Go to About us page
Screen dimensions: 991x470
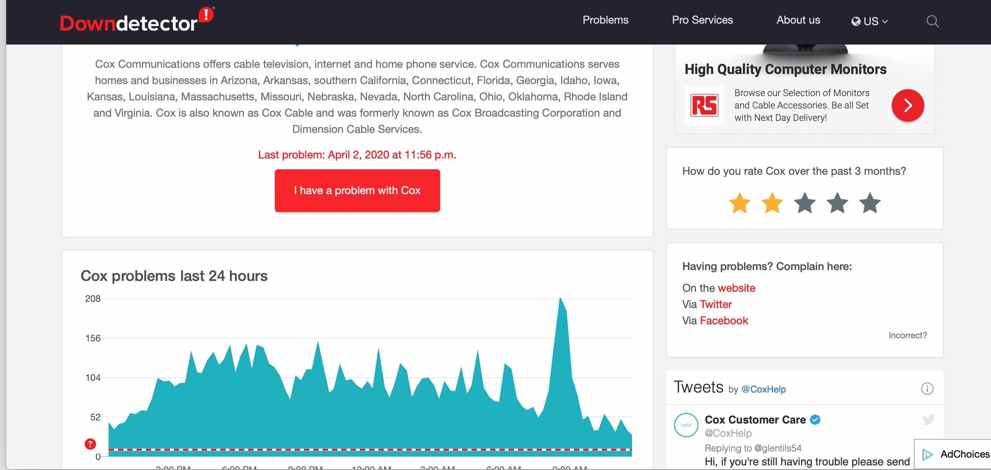(x=798, y=20)
